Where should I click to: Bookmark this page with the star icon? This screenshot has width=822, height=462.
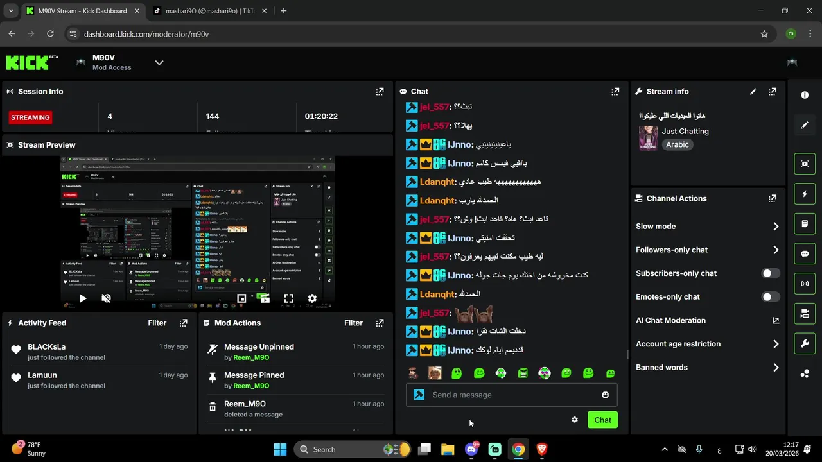click(x=764, y=34)
